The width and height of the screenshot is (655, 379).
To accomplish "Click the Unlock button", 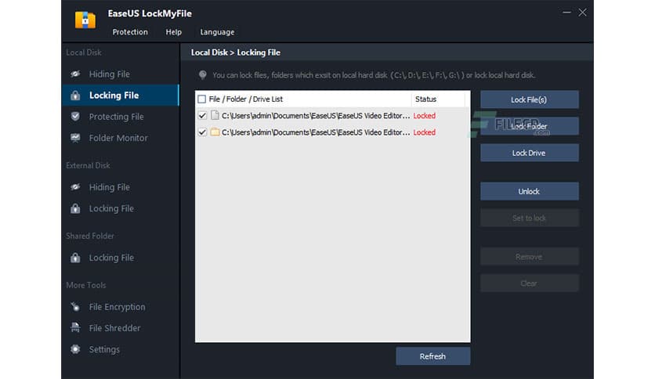I will [530, 191].
